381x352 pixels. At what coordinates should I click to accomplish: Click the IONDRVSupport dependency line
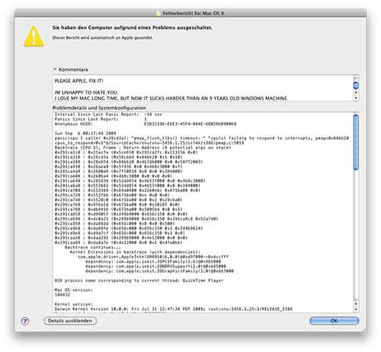tap(155, 266)
